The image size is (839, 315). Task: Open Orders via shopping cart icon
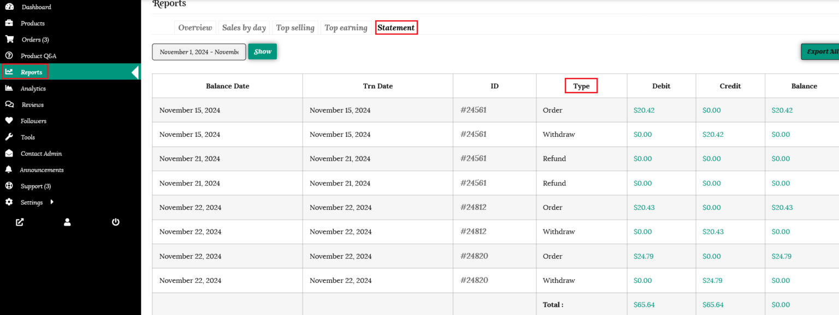(9, 39)
